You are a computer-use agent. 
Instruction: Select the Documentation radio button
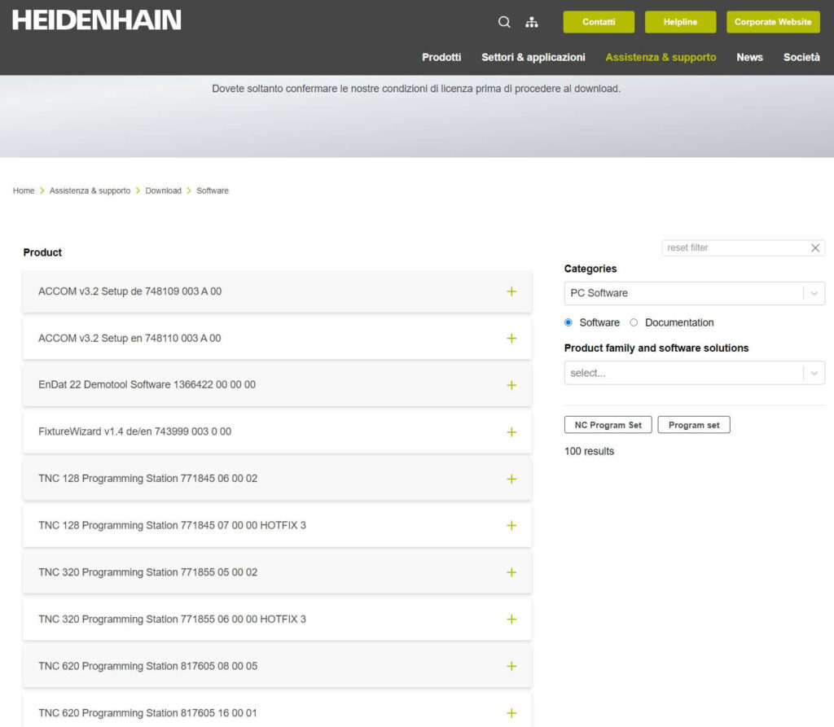click(x=634, y=322)
